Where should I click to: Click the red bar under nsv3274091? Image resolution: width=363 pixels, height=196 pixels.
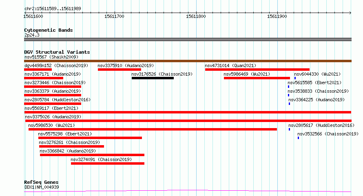tap(108, 163)
